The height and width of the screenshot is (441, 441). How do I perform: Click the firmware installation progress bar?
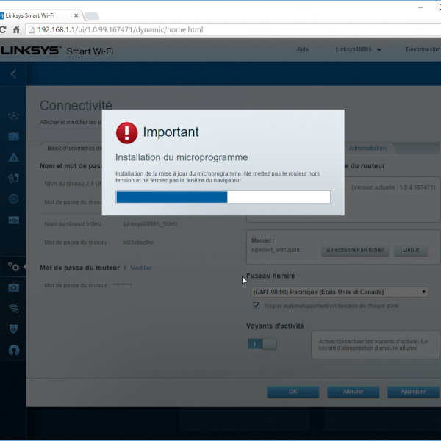click(x=223, y=197)
